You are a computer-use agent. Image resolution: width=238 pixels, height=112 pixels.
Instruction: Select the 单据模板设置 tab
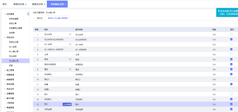(x=57, y=4)
